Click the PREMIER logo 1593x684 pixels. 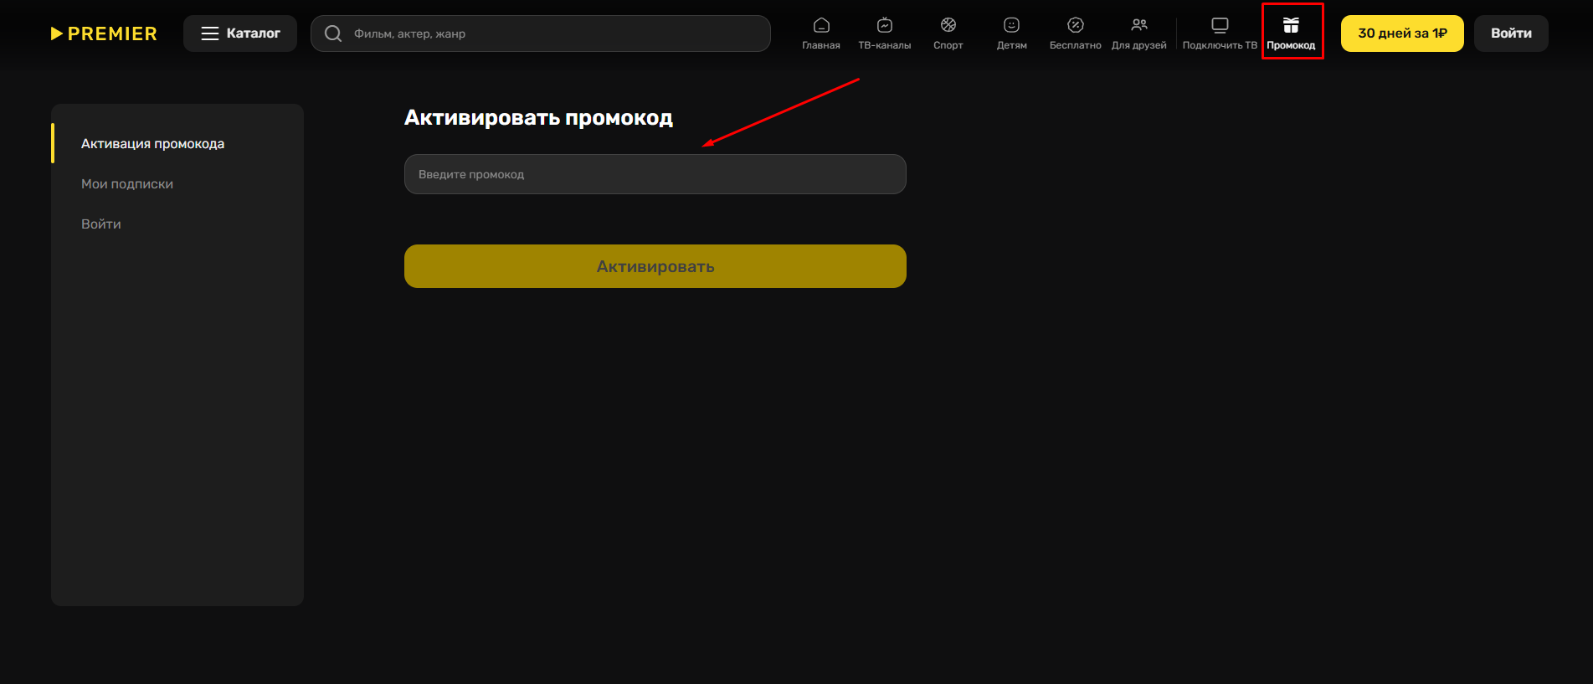[x=104, y=33]
